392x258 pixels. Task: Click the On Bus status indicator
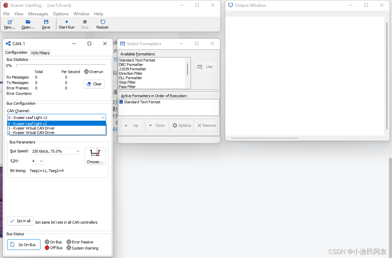click(47, 242)
